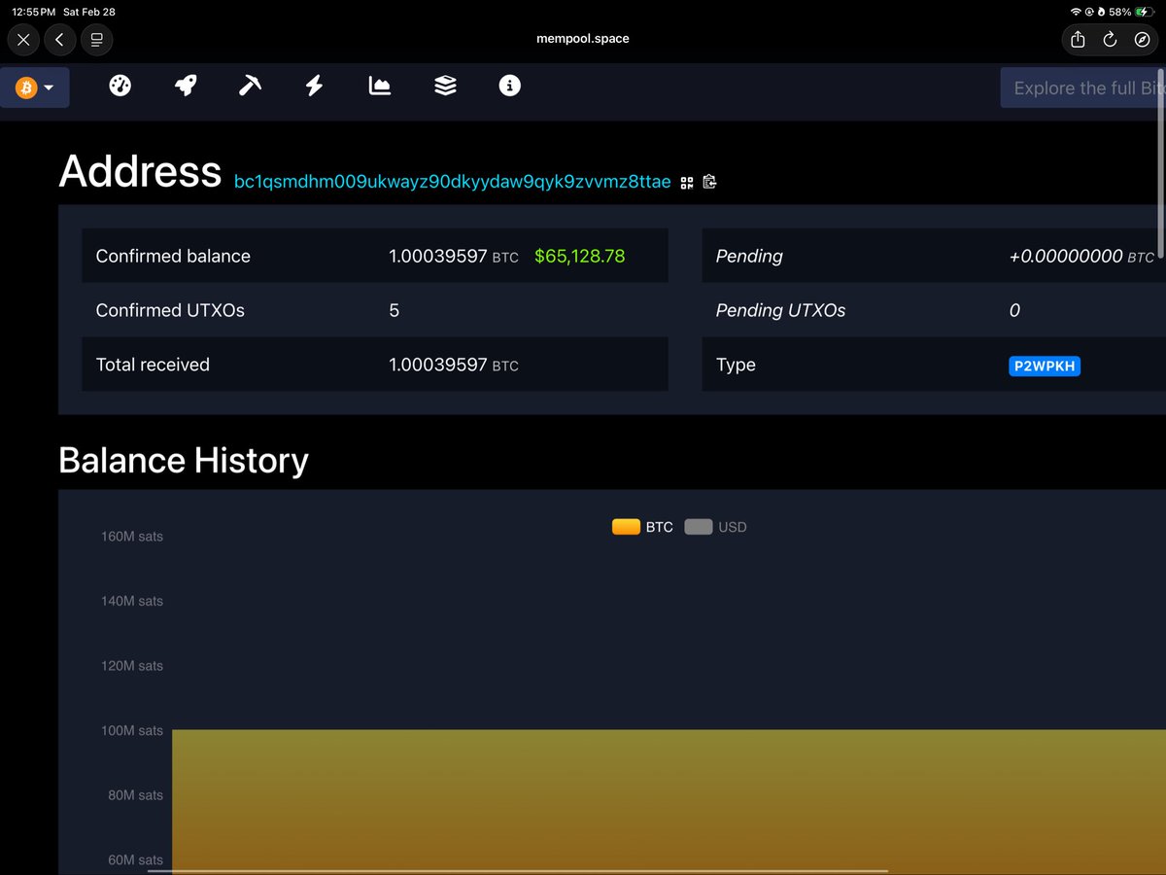1166x875 pixels.
Task: Open the Lightning bolt icon
Action: (x=314, y=86)
